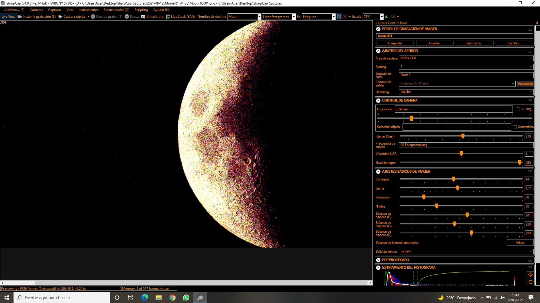
Task: Click the Cargando profile button
Action: coord(395,43)
